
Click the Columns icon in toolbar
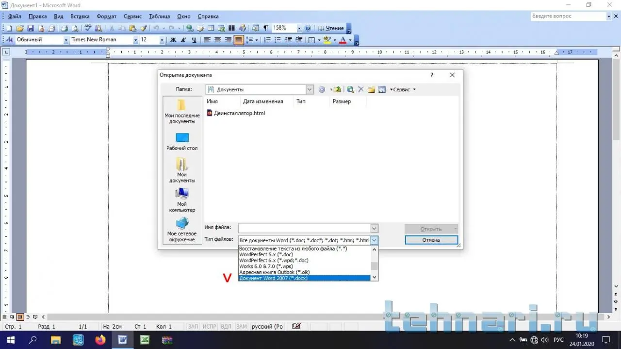coord(232,28)
